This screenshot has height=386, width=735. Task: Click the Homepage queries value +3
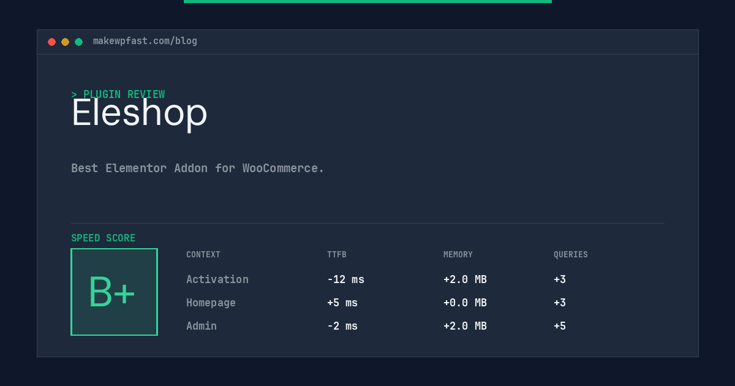click(560, 303)
